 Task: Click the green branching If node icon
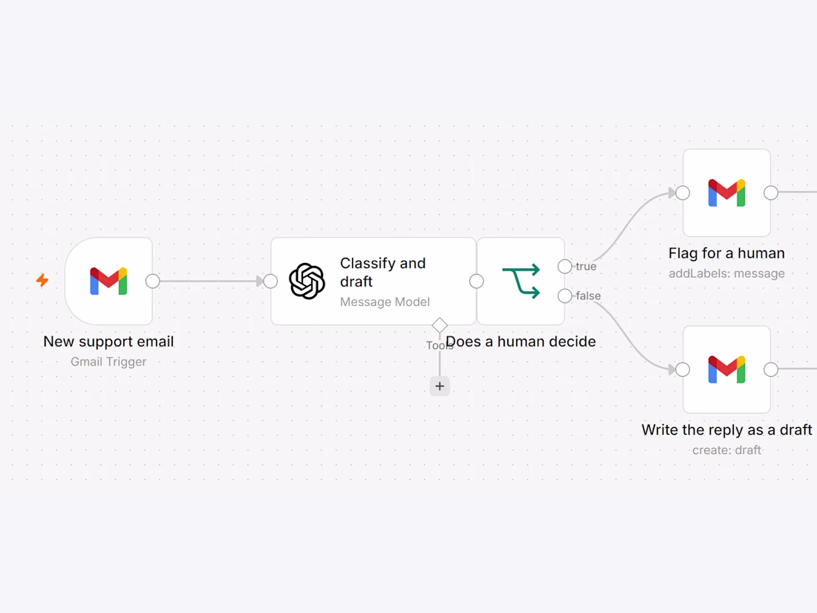521,282
